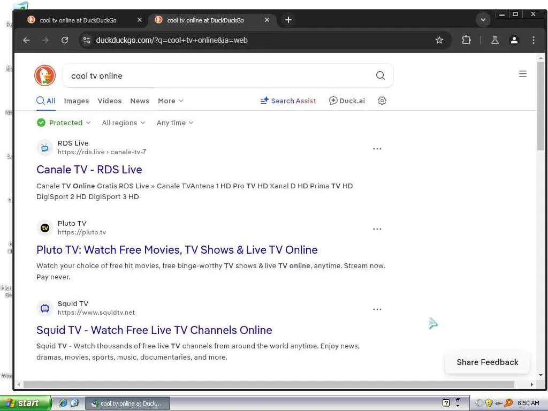Open the Chrome extensions puzzle icon
The image size is (548, 411).
click(466, 40)
